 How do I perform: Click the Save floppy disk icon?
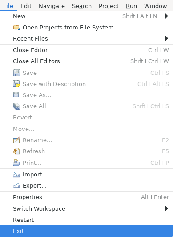click(16, 73)
